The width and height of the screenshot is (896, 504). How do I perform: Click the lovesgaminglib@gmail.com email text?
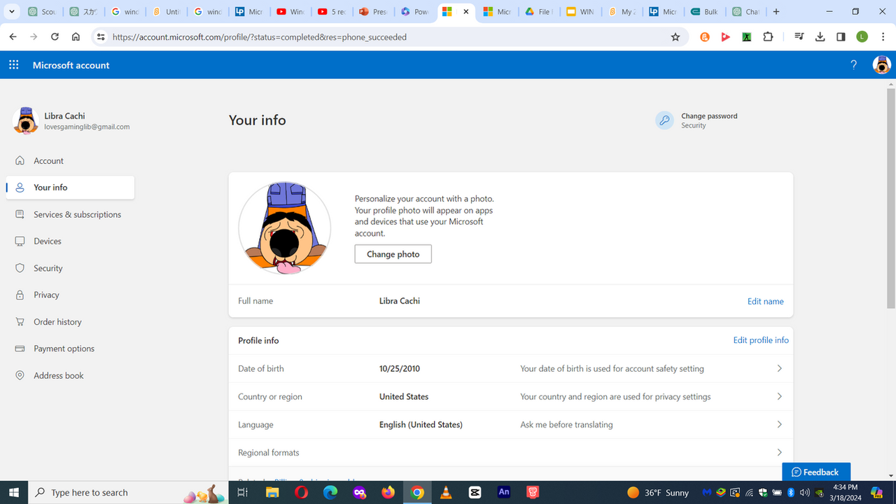click(x=87, y=127)
